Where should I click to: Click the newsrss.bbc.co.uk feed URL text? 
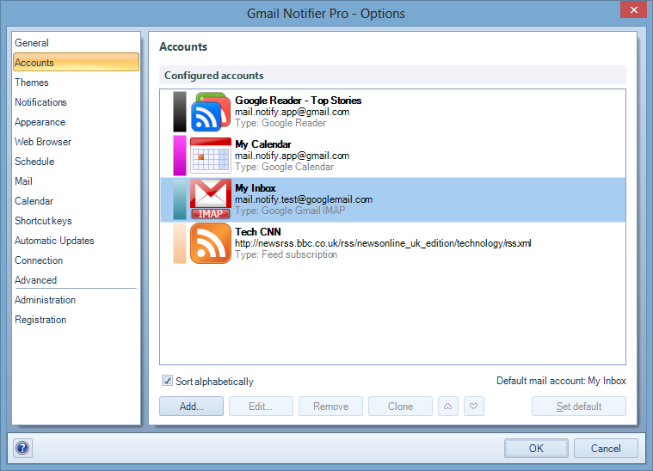point(383,243)
